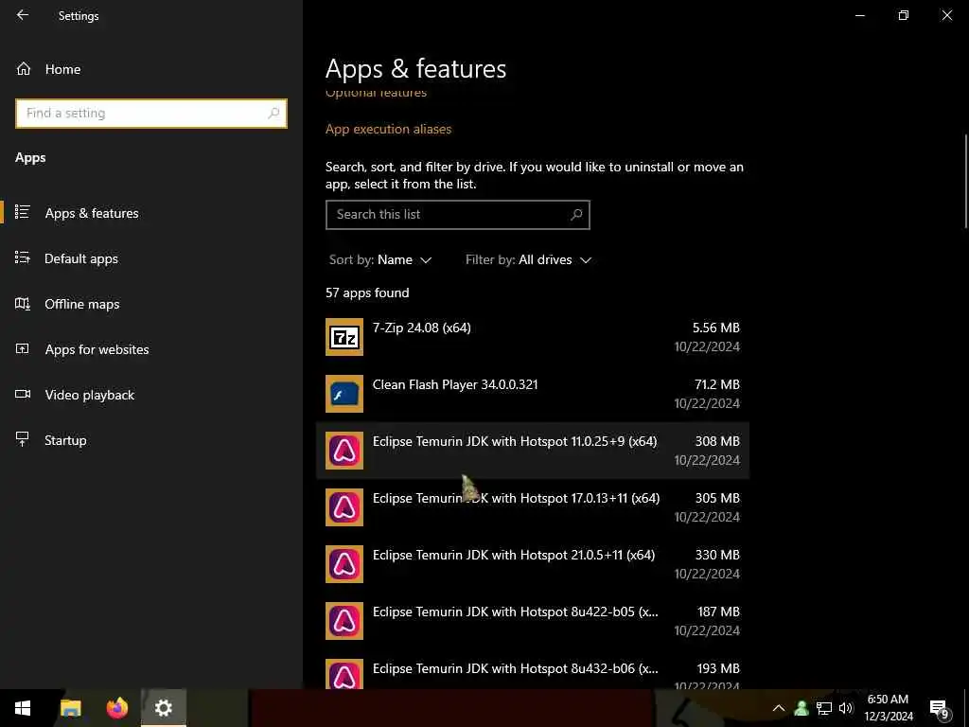Click the Video playback camera icon

coord(23,394)
